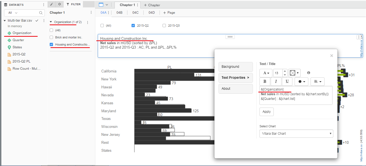The width and height of the screenshot is (366, 166).
Task: Click the Chapter tab at top
Action: coord(152,5)
